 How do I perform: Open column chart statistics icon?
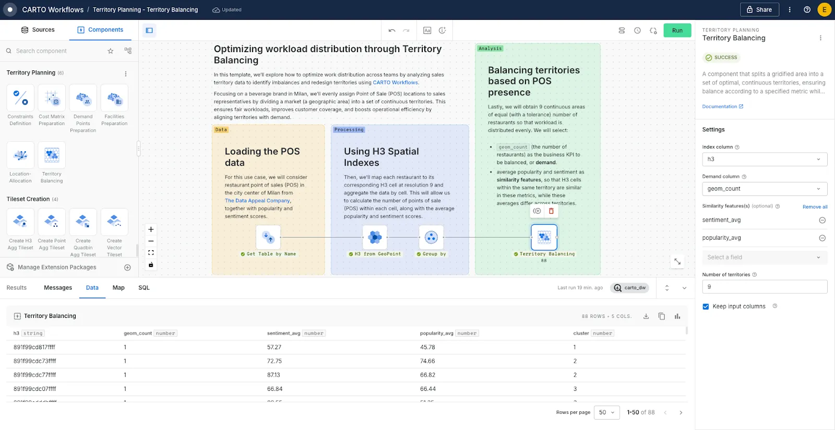click(677, 316)
